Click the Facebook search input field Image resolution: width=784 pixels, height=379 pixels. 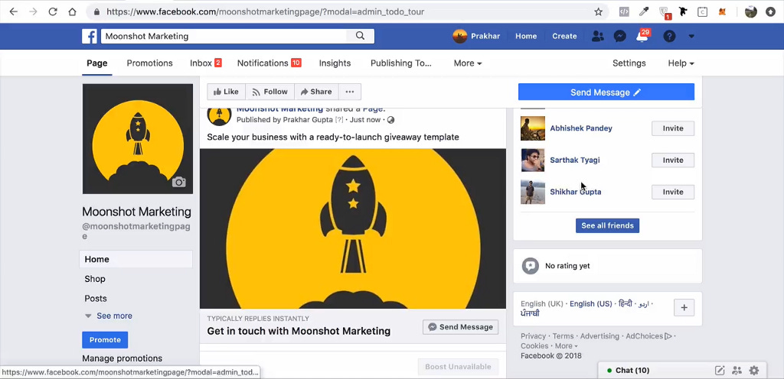[x=224, y=36]
